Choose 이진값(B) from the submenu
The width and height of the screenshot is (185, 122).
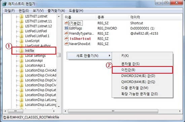pos(142,70)
